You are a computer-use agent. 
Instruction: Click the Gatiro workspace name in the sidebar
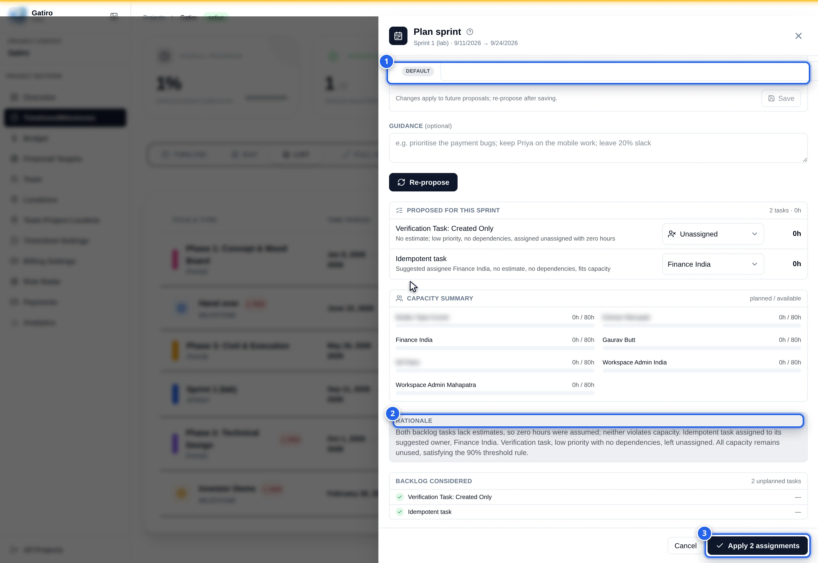pos(42,13)
